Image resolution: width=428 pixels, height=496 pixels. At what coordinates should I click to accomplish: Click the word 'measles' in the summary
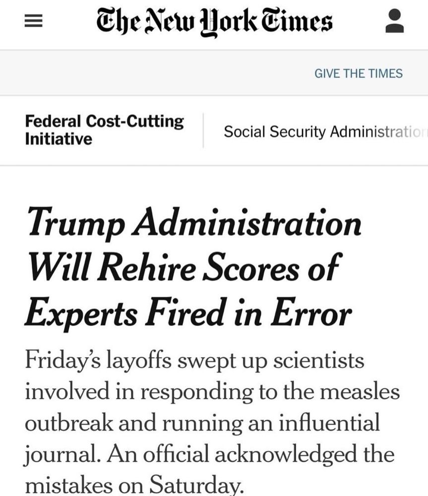360,391
